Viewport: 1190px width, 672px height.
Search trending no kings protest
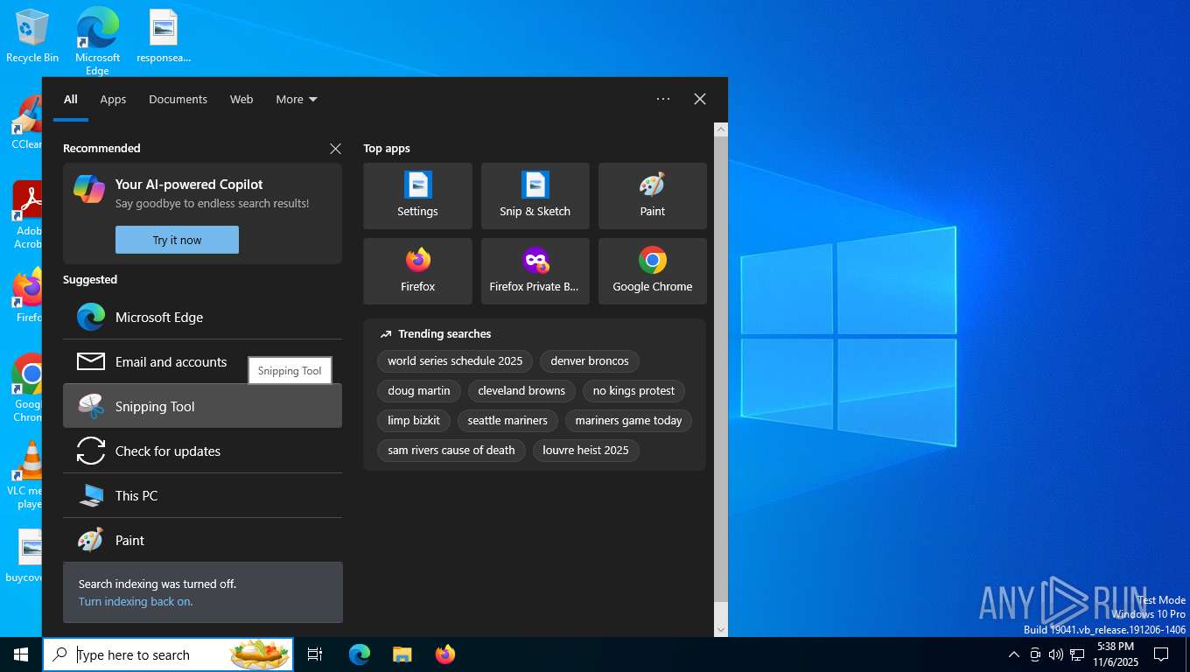pos(633,390)
